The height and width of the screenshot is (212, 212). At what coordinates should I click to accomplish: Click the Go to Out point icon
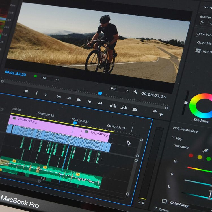click(100, 103)
